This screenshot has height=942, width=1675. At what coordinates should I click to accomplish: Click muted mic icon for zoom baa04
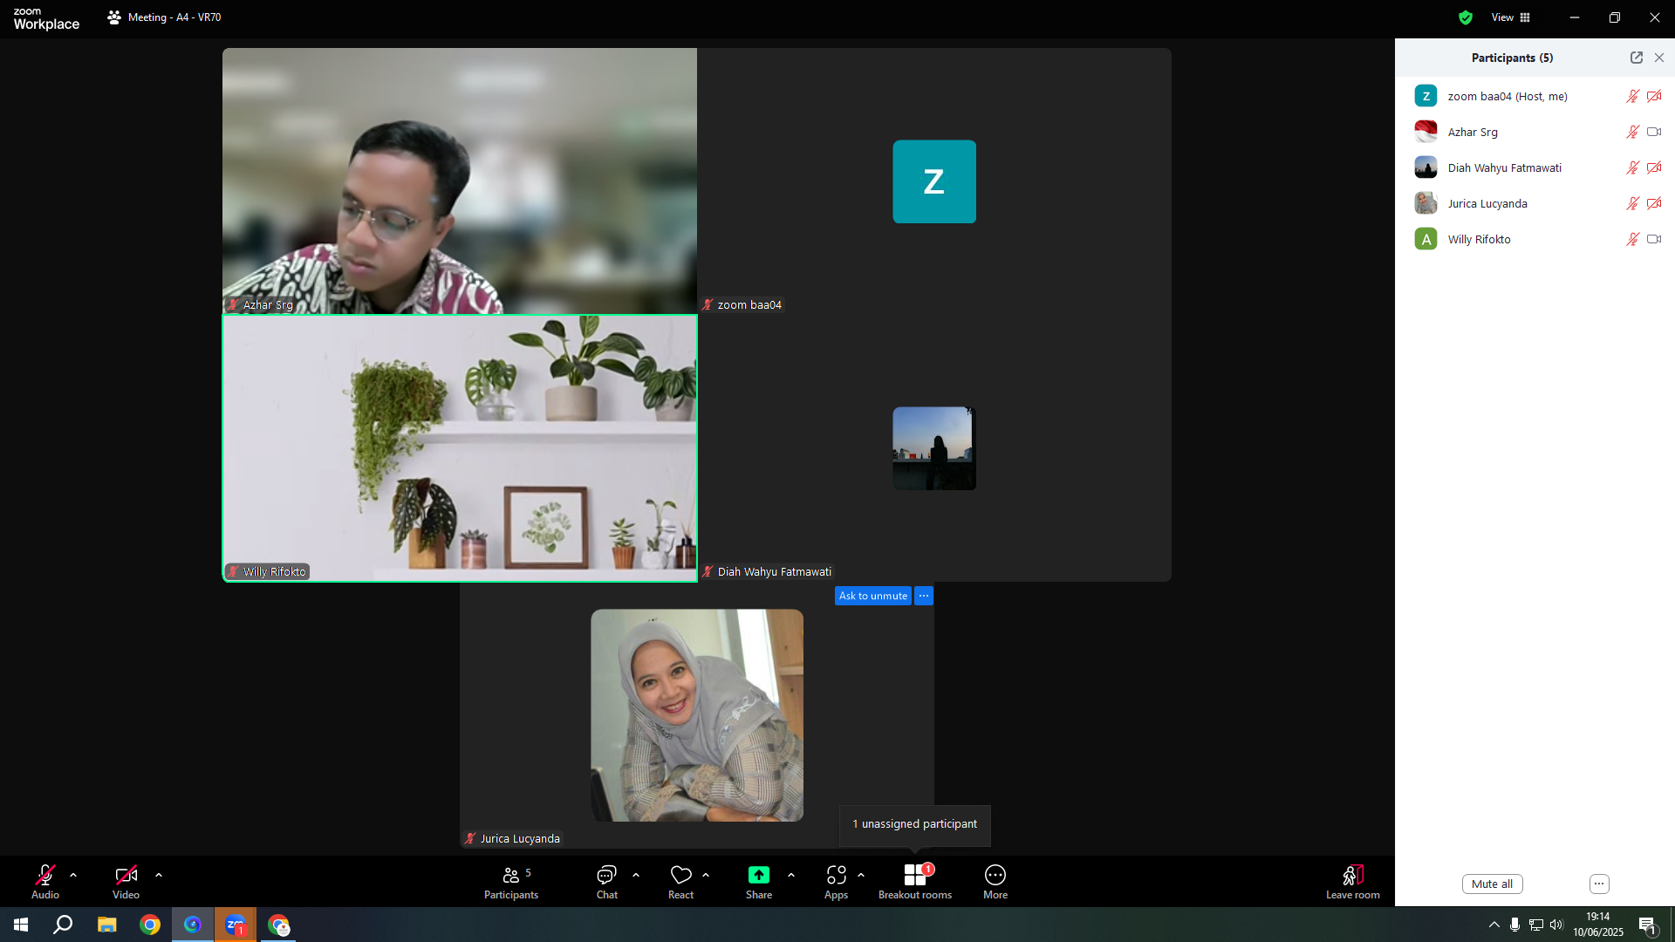point(1633,96)
